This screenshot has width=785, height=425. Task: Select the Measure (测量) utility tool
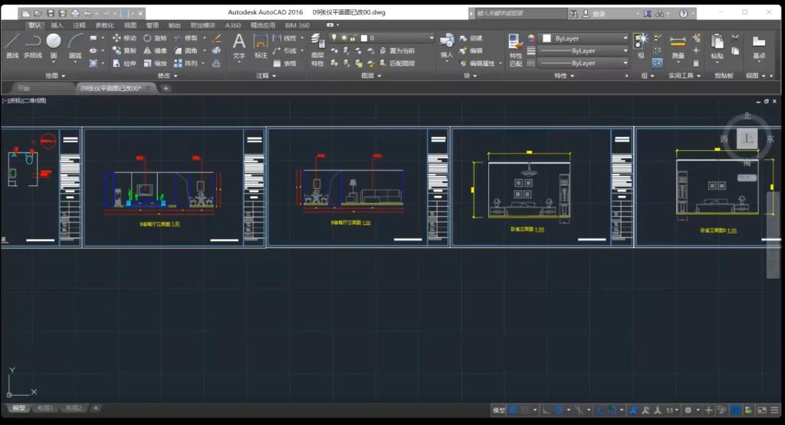click(677, 45)
